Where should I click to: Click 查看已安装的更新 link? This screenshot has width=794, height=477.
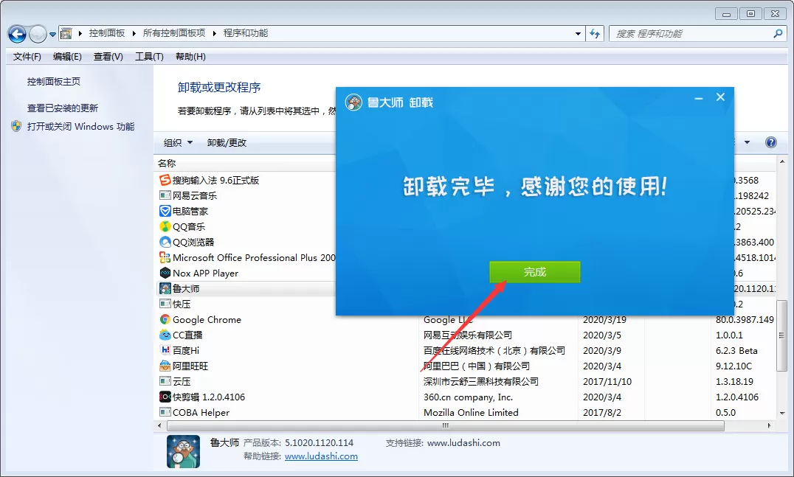tap(62, 108)
